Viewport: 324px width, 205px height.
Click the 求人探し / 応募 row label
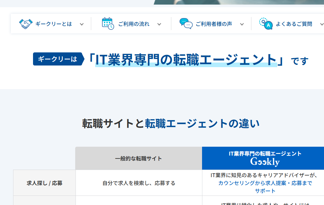[x=44, y=183]
